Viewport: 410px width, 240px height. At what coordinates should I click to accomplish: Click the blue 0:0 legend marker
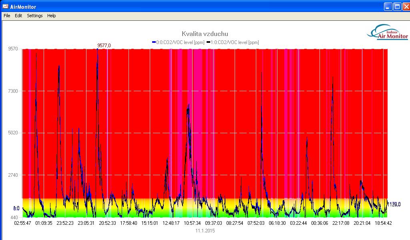pos(154,42)
